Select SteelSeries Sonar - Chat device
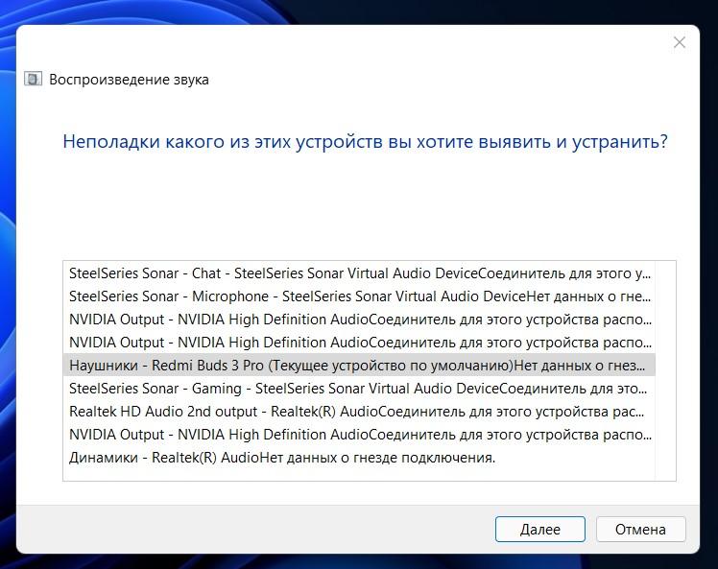The image size is (718, 569). click(x=359, y=273)
